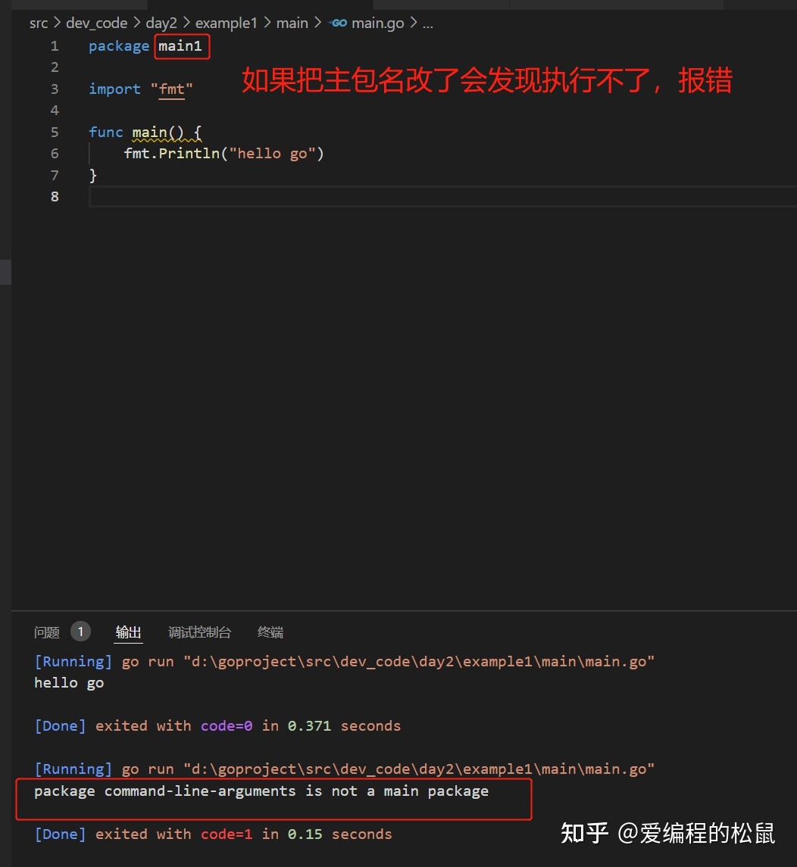This screenshot has width=797, height=867.
Task: Click the problems count badge showing 1
Action: (80, 631)
